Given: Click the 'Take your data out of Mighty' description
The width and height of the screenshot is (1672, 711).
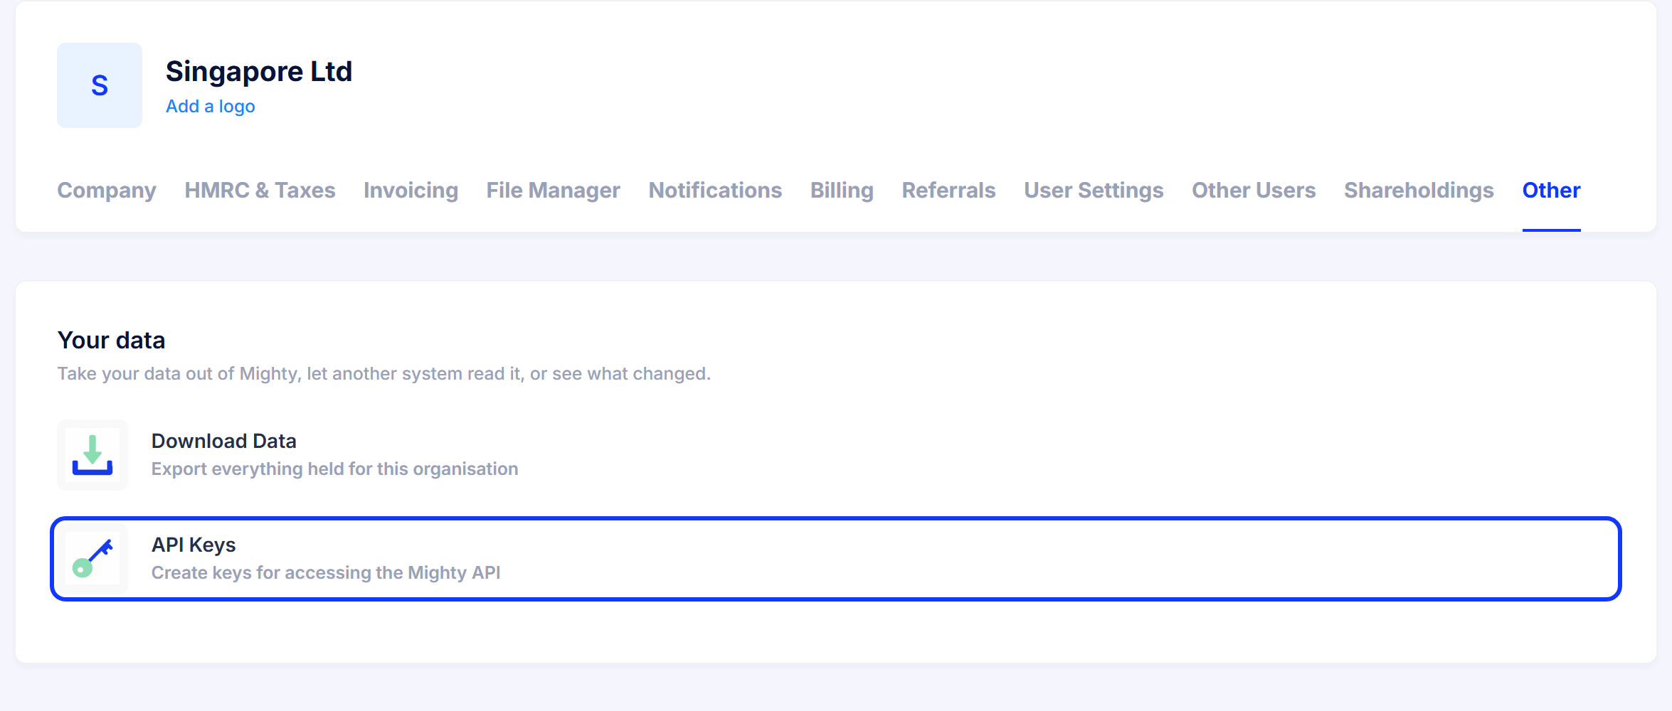Looking at the screenshot, I should point(384,373).
